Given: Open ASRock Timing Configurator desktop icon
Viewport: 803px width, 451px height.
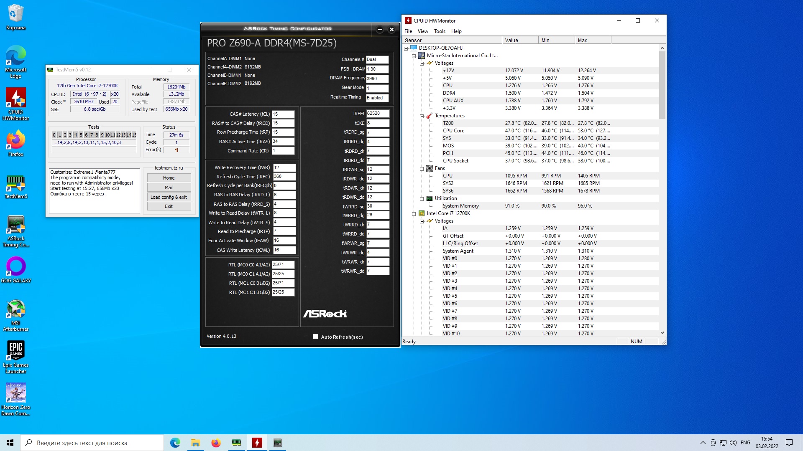Looking at the screenshot, I should [16, 225].
